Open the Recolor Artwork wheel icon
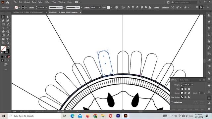Viewport: 212px width, 119px height. (116, 7)
